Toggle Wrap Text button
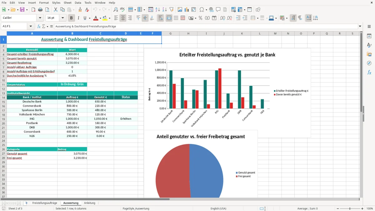Screen dimensions: 375x211 click(x=161, y=18)
